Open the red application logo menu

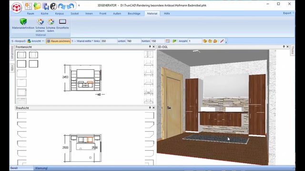pyautogui.click(x=16, y=8)
